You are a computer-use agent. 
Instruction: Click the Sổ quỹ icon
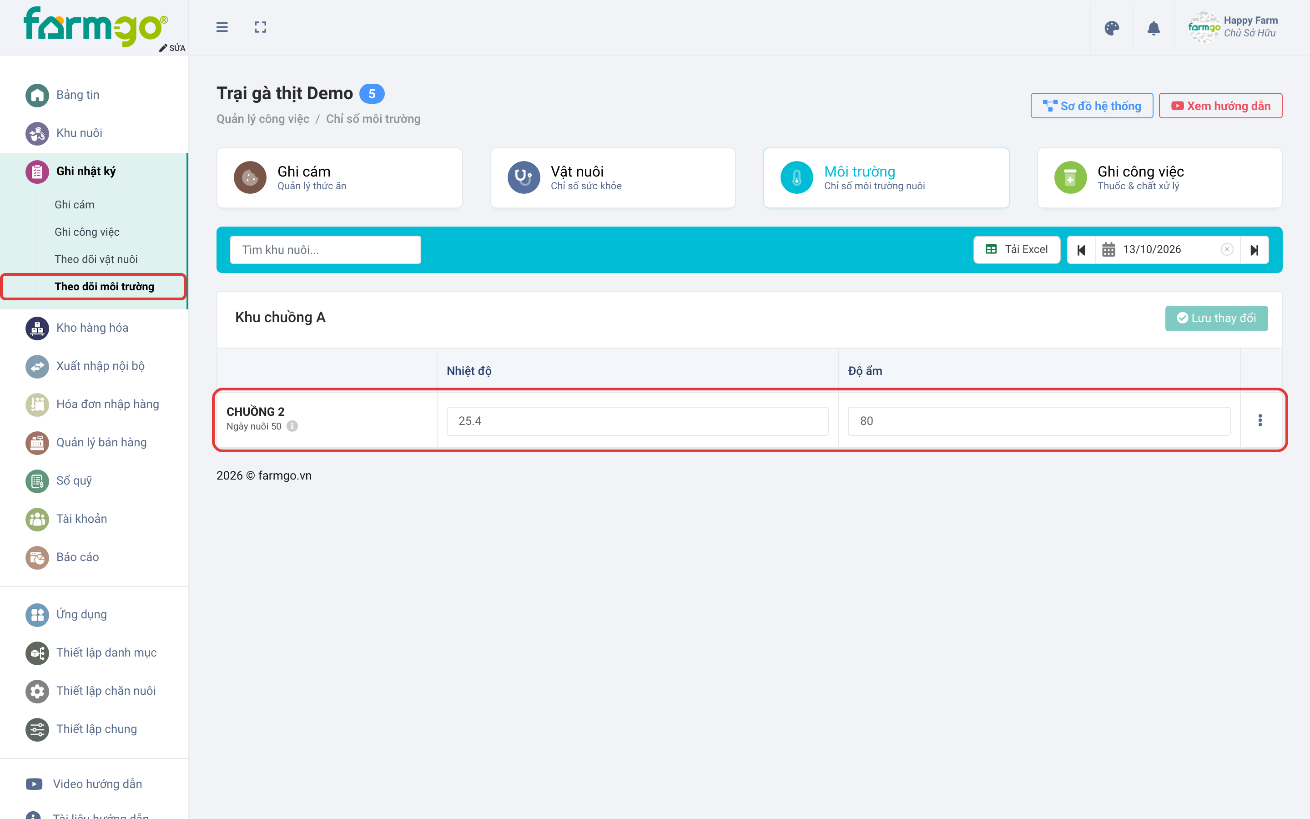(37, 481)
